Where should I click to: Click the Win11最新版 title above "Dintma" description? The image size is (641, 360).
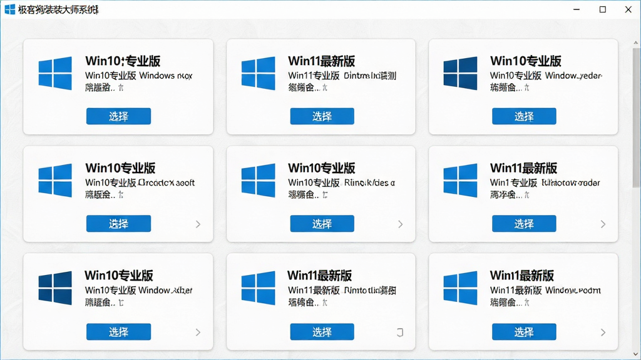point(321,61)
